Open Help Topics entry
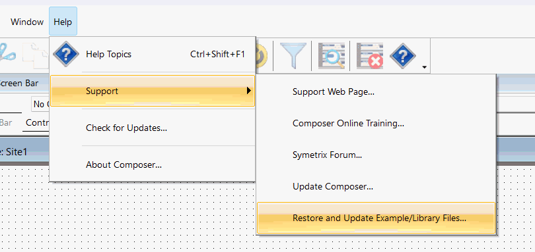535x252 pixels. [x=153, y=55]
